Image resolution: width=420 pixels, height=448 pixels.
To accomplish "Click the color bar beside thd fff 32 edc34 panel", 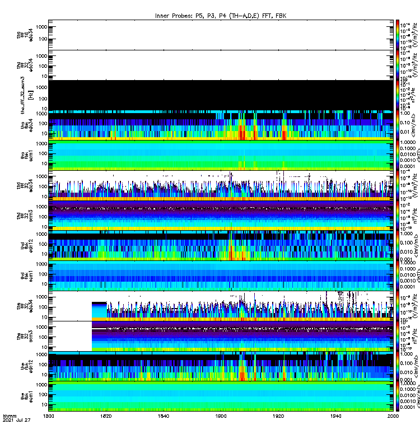I will [x=398, y=186].
